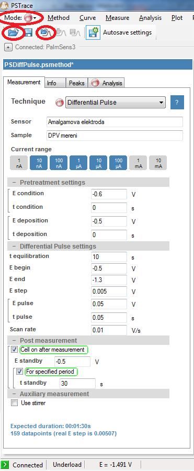194x471 pixels.
Task: Toggle the 1 µA current range
Action: tap(78, 163)
